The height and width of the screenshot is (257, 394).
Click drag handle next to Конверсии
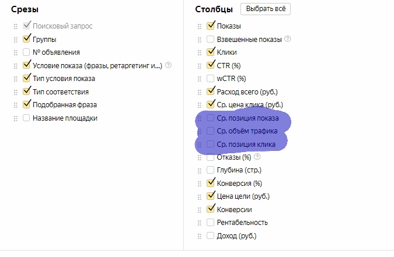click(200, 210)
